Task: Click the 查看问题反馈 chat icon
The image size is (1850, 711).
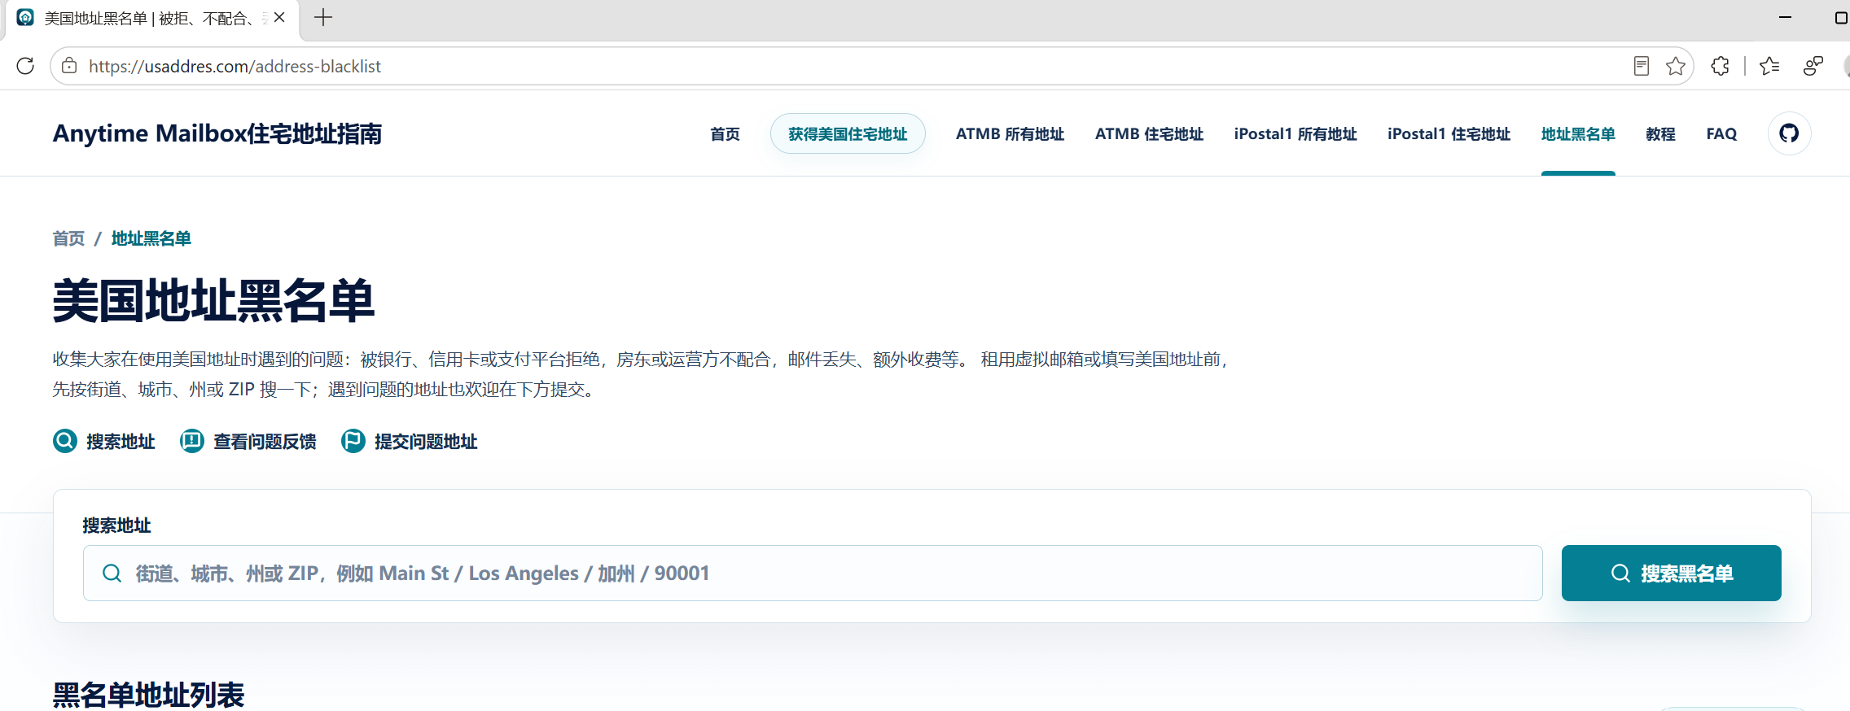Action: 192,441
